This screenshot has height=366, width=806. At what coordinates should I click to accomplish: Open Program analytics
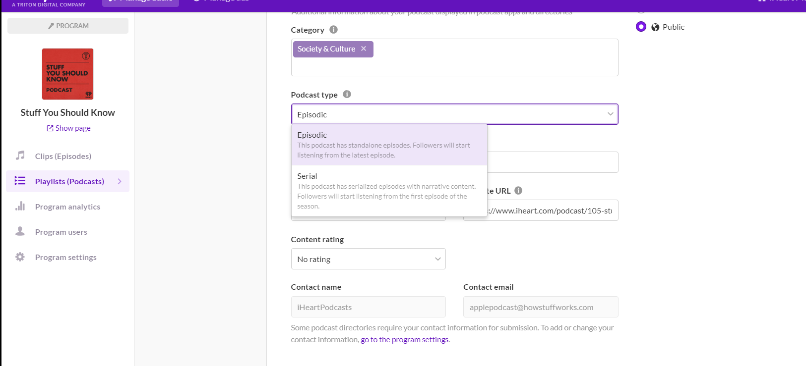pyautogui.click(x=67, y=207)
